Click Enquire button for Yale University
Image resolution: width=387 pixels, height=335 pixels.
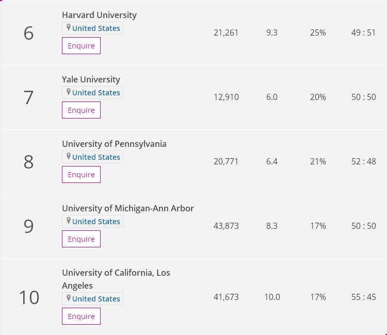point(81,110)
